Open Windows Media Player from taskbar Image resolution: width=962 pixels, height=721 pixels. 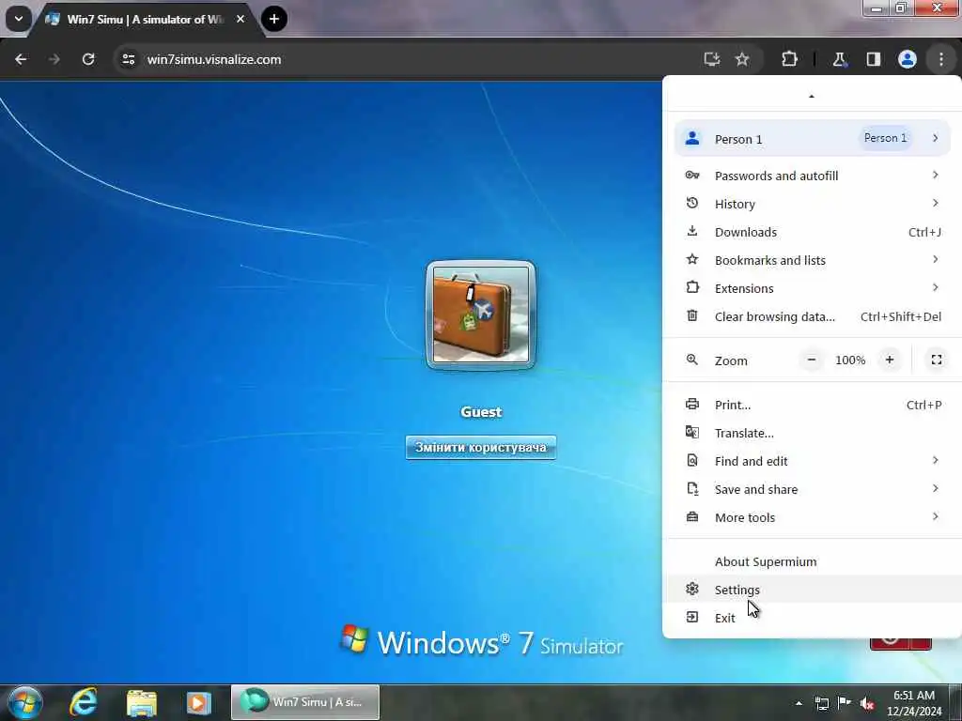[x=198, y=702]
